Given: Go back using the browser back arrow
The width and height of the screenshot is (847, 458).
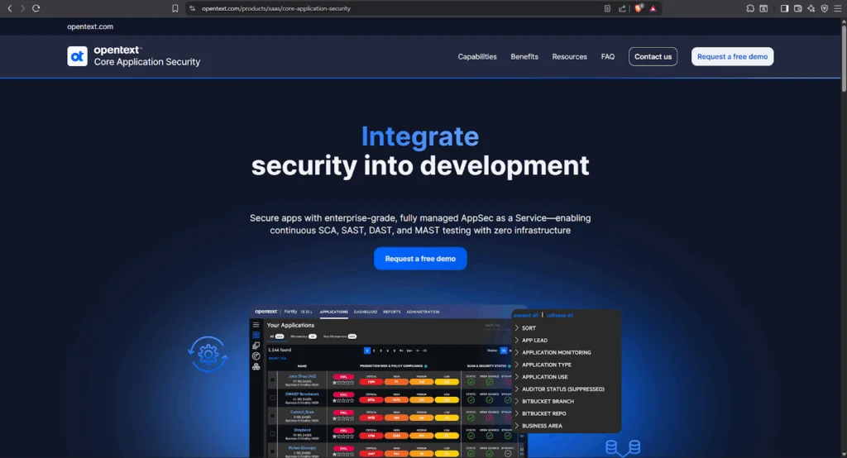Looking at the screenshot, I should [x=9, y=8].
